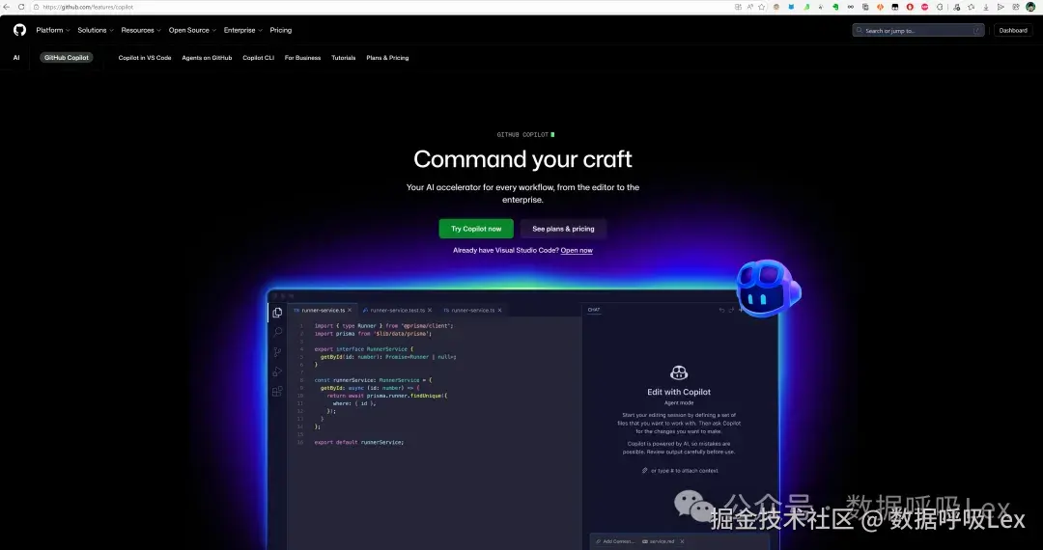Click the Try Copilot now button
The height and width of the screenshot is (550, 1043).
coord(476,229)
